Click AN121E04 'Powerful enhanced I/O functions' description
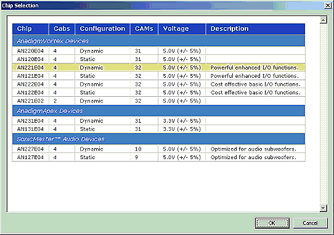Viewport: 334px width, 235px height. [255, 76]
